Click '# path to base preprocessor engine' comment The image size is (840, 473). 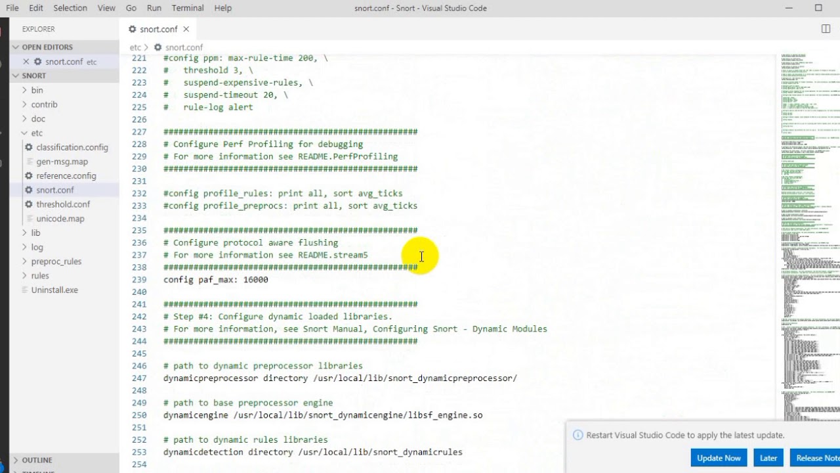click(248, 403)
